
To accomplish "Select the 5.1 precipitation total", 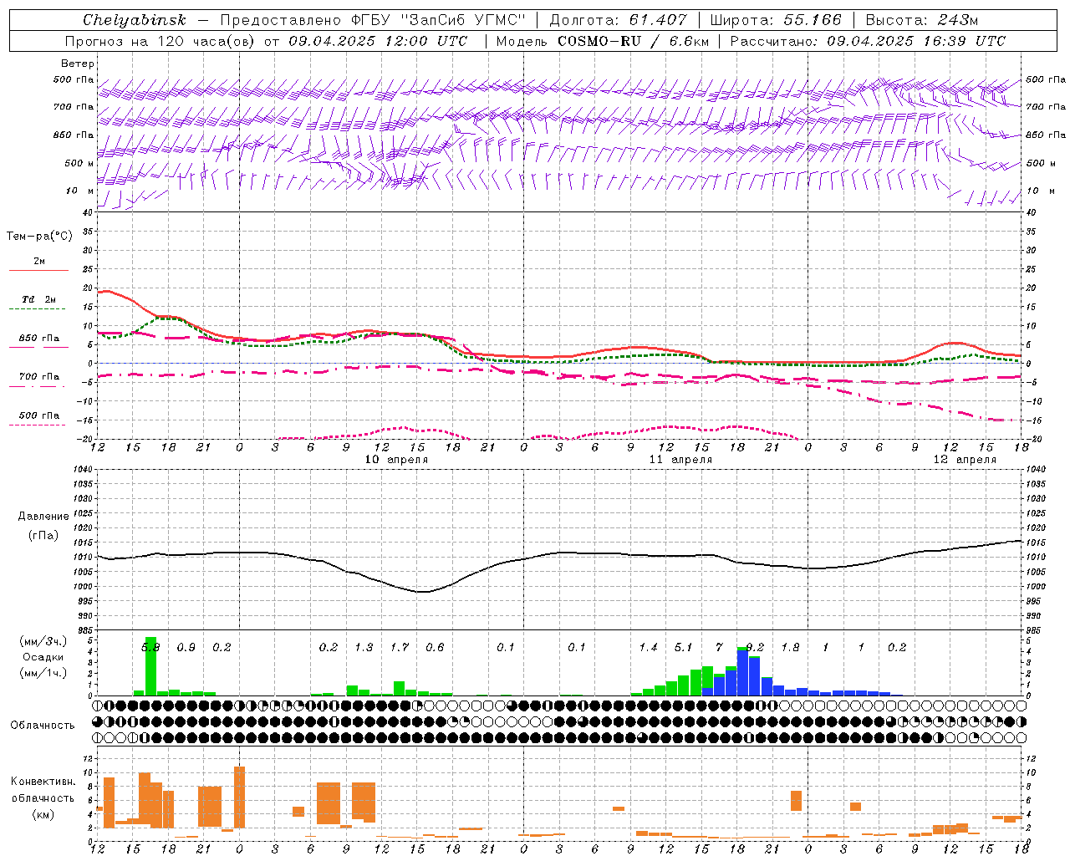I will (683, 648).
